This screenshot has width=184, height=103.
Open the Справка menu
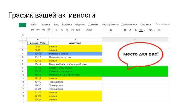(146, 24)
